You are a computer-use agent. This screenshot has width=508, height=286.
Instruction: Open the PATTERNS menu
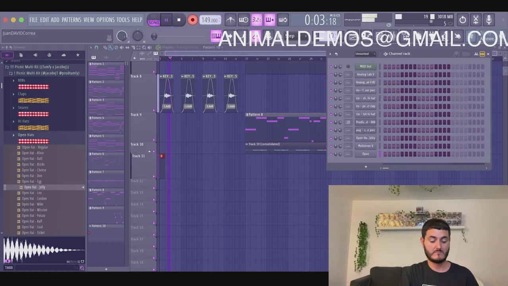(x=71, y=20)
